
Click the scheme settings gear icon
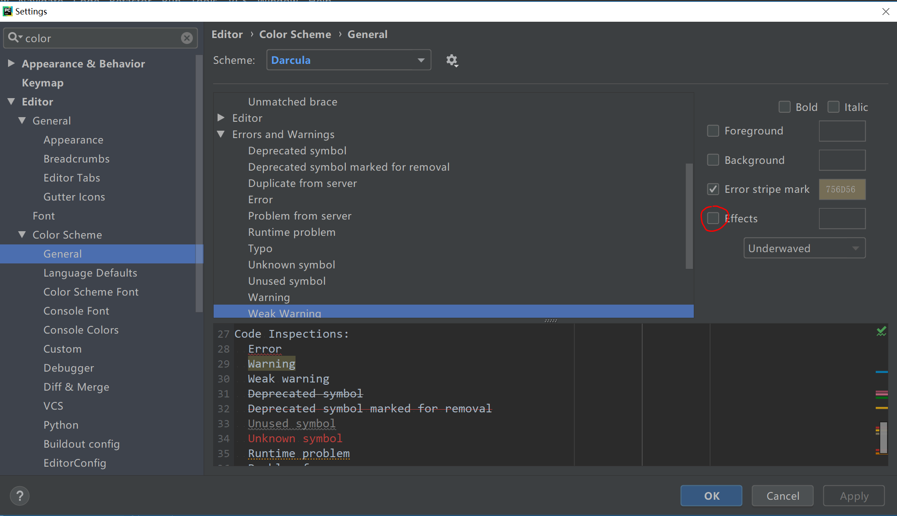point(452,60)
